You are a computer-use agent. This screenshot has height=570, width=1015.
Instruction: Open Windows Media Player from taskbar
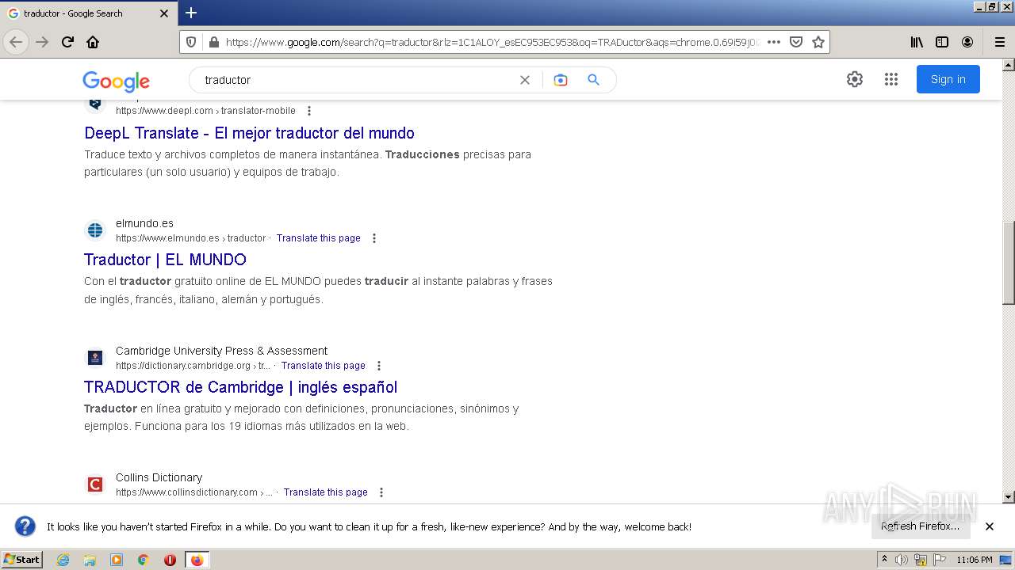pos(117,560)
